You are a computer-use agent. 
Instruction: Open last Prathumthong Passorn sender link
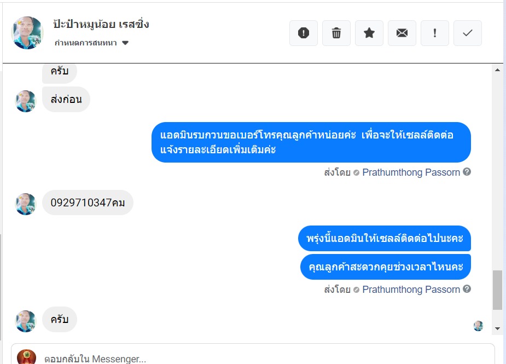(x=411, y=289)
